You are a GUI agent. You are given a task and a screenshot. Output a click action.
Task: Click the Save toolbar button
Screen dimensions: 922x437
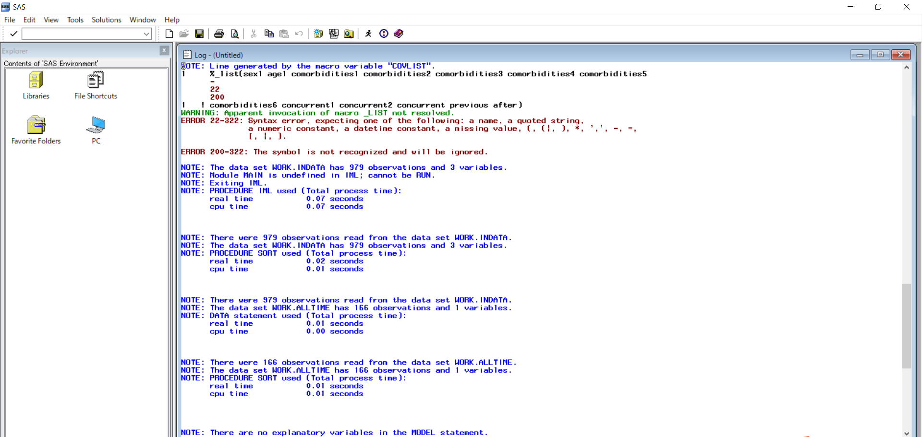coord(199,34)
